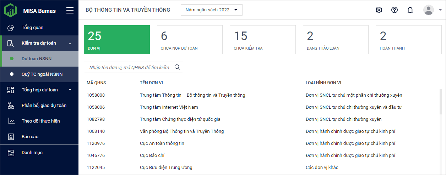Click the search magnifier icon
446x175 pixels.
tap(178, 67)
